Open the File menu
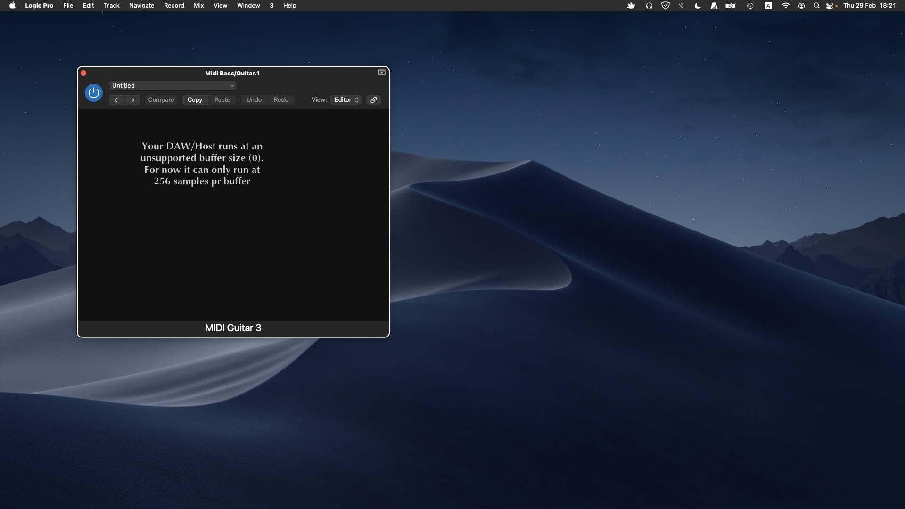Image resolution: width=905 pixels, height=509 pixels. click(68, 6)
